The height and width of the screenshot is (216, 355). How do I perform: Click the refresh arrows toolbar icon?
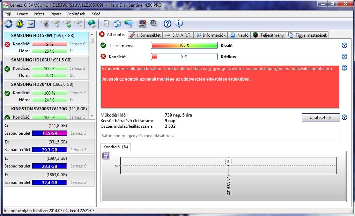point(8,23)
